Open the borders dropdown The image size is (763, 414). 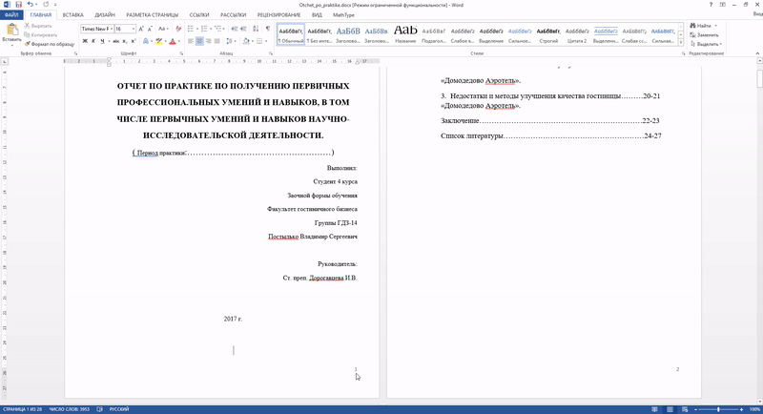(266, 41)
